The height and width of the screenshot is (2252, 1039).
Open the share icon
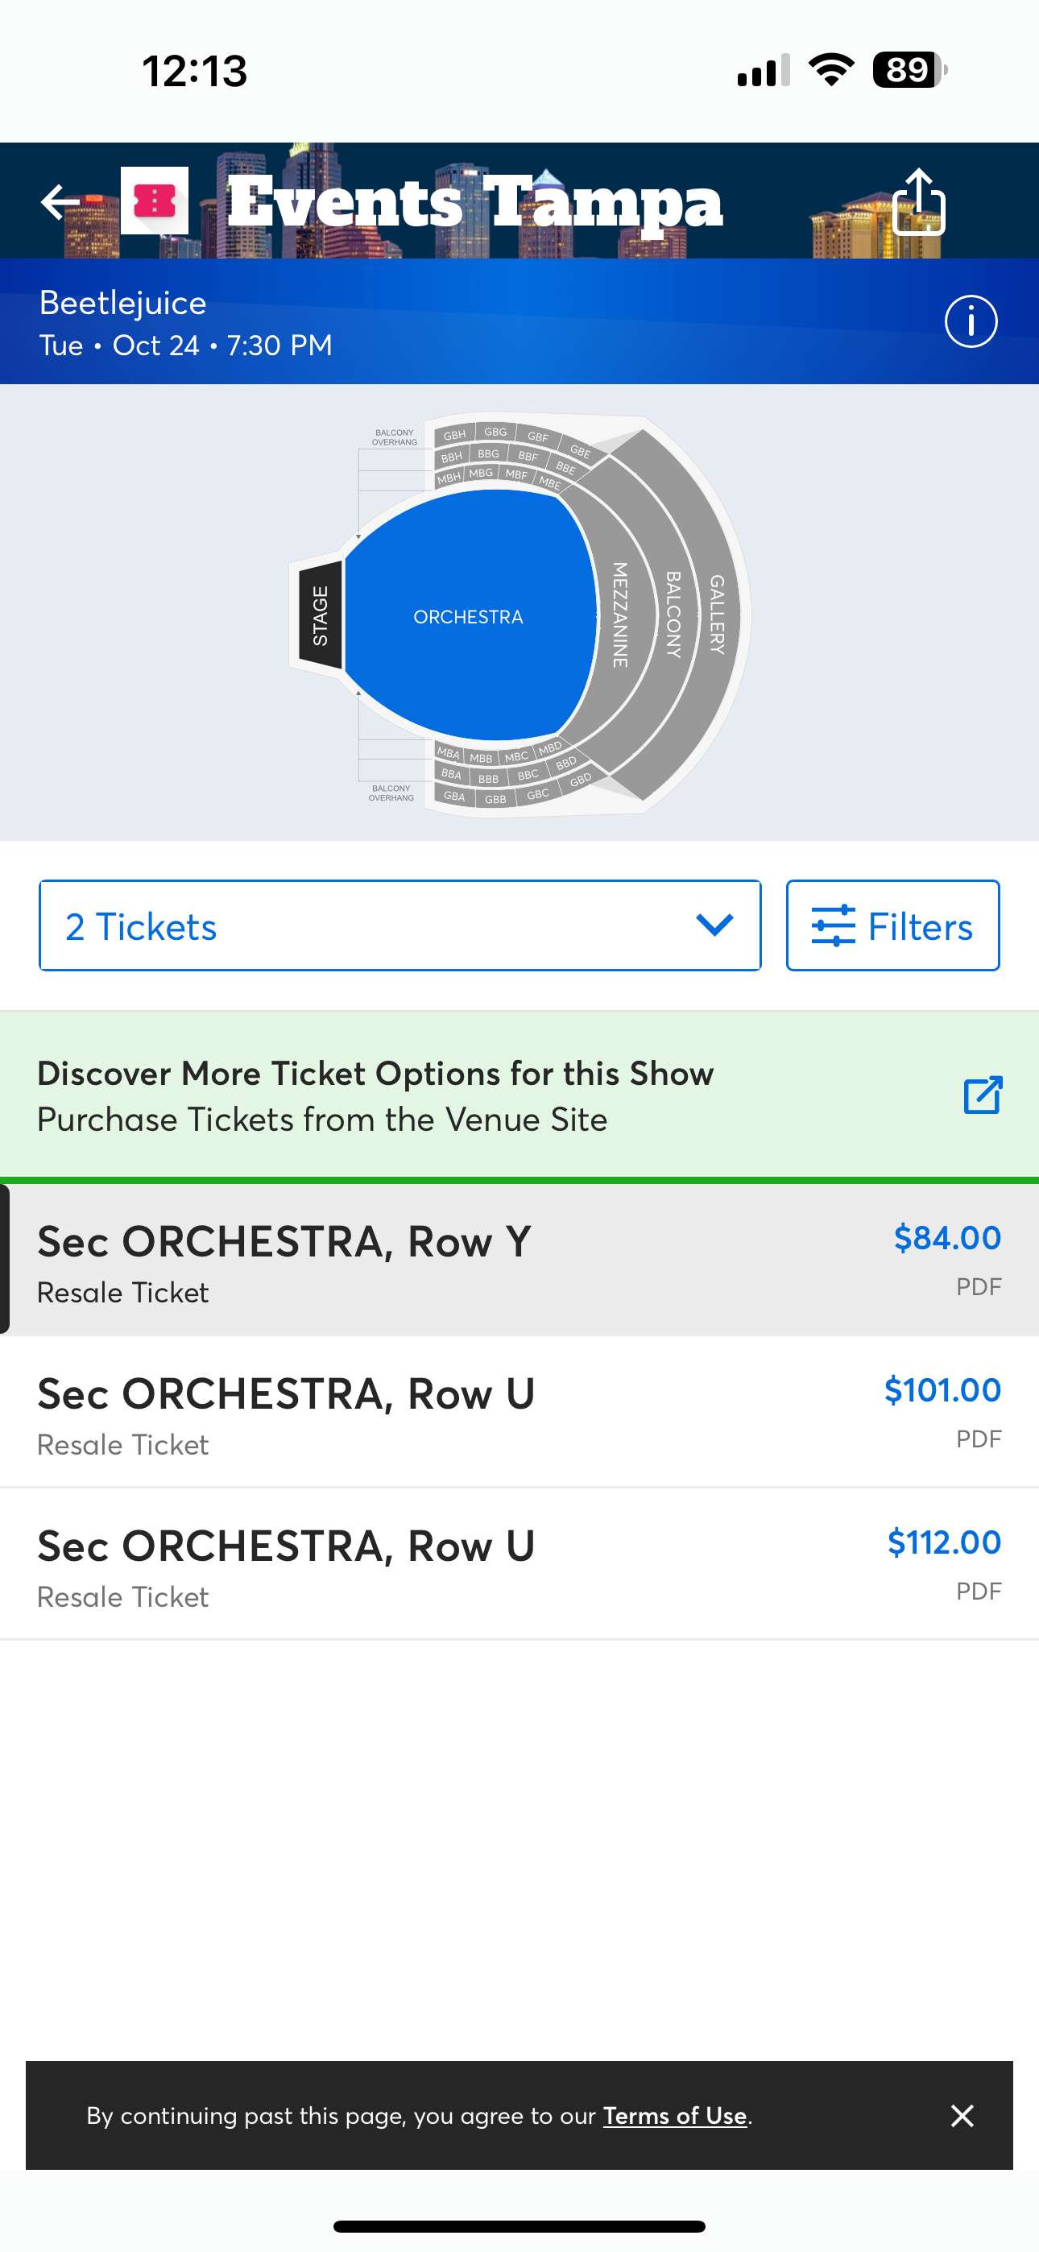click(919, 202)
